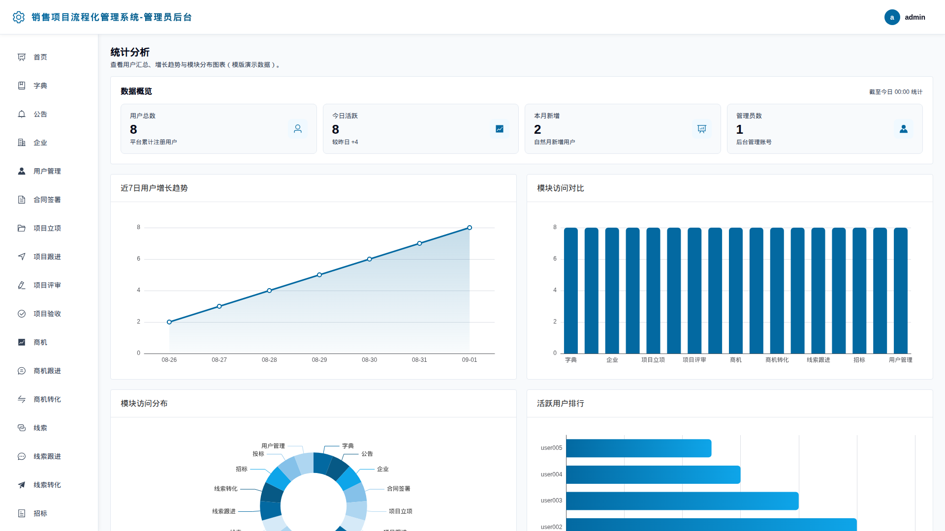Select the 线索转化 menu item

[x=49, y=485]
